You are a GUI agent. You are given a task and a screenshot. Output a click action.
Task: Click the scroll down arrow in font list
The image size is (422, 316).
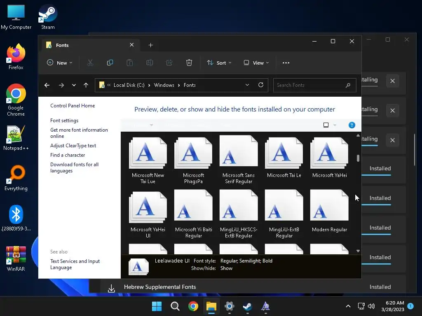click(x=358, y=251)
